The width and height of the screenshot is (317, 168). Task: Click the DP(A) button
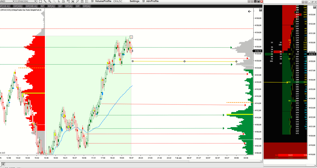click(87, 6)
